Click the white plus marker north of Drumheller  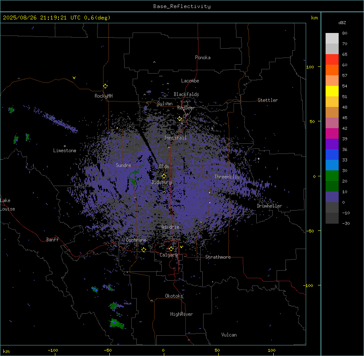pos(258,159)
